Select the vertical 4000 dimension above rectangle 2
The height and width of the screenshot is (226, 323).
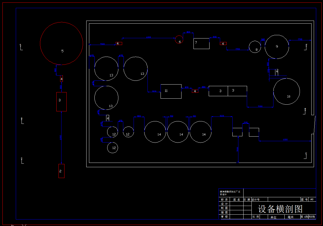[61, 137]
